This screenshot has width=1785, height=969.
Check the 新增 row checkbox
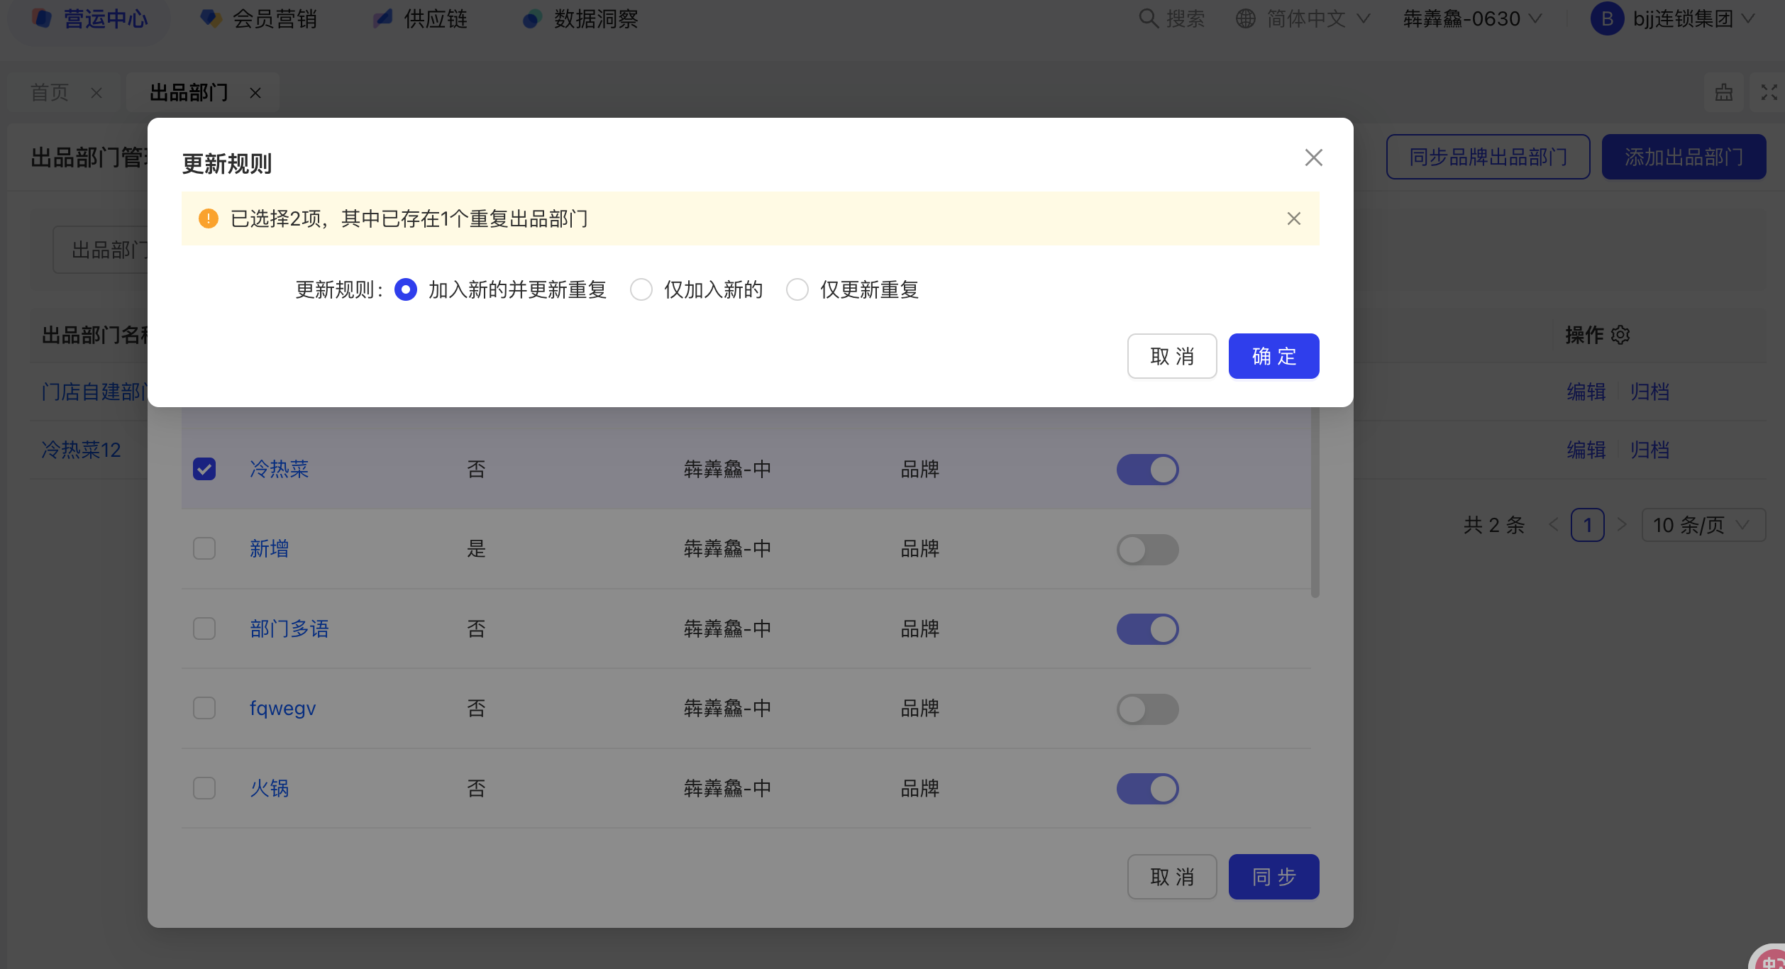click(x=204, y=548)
